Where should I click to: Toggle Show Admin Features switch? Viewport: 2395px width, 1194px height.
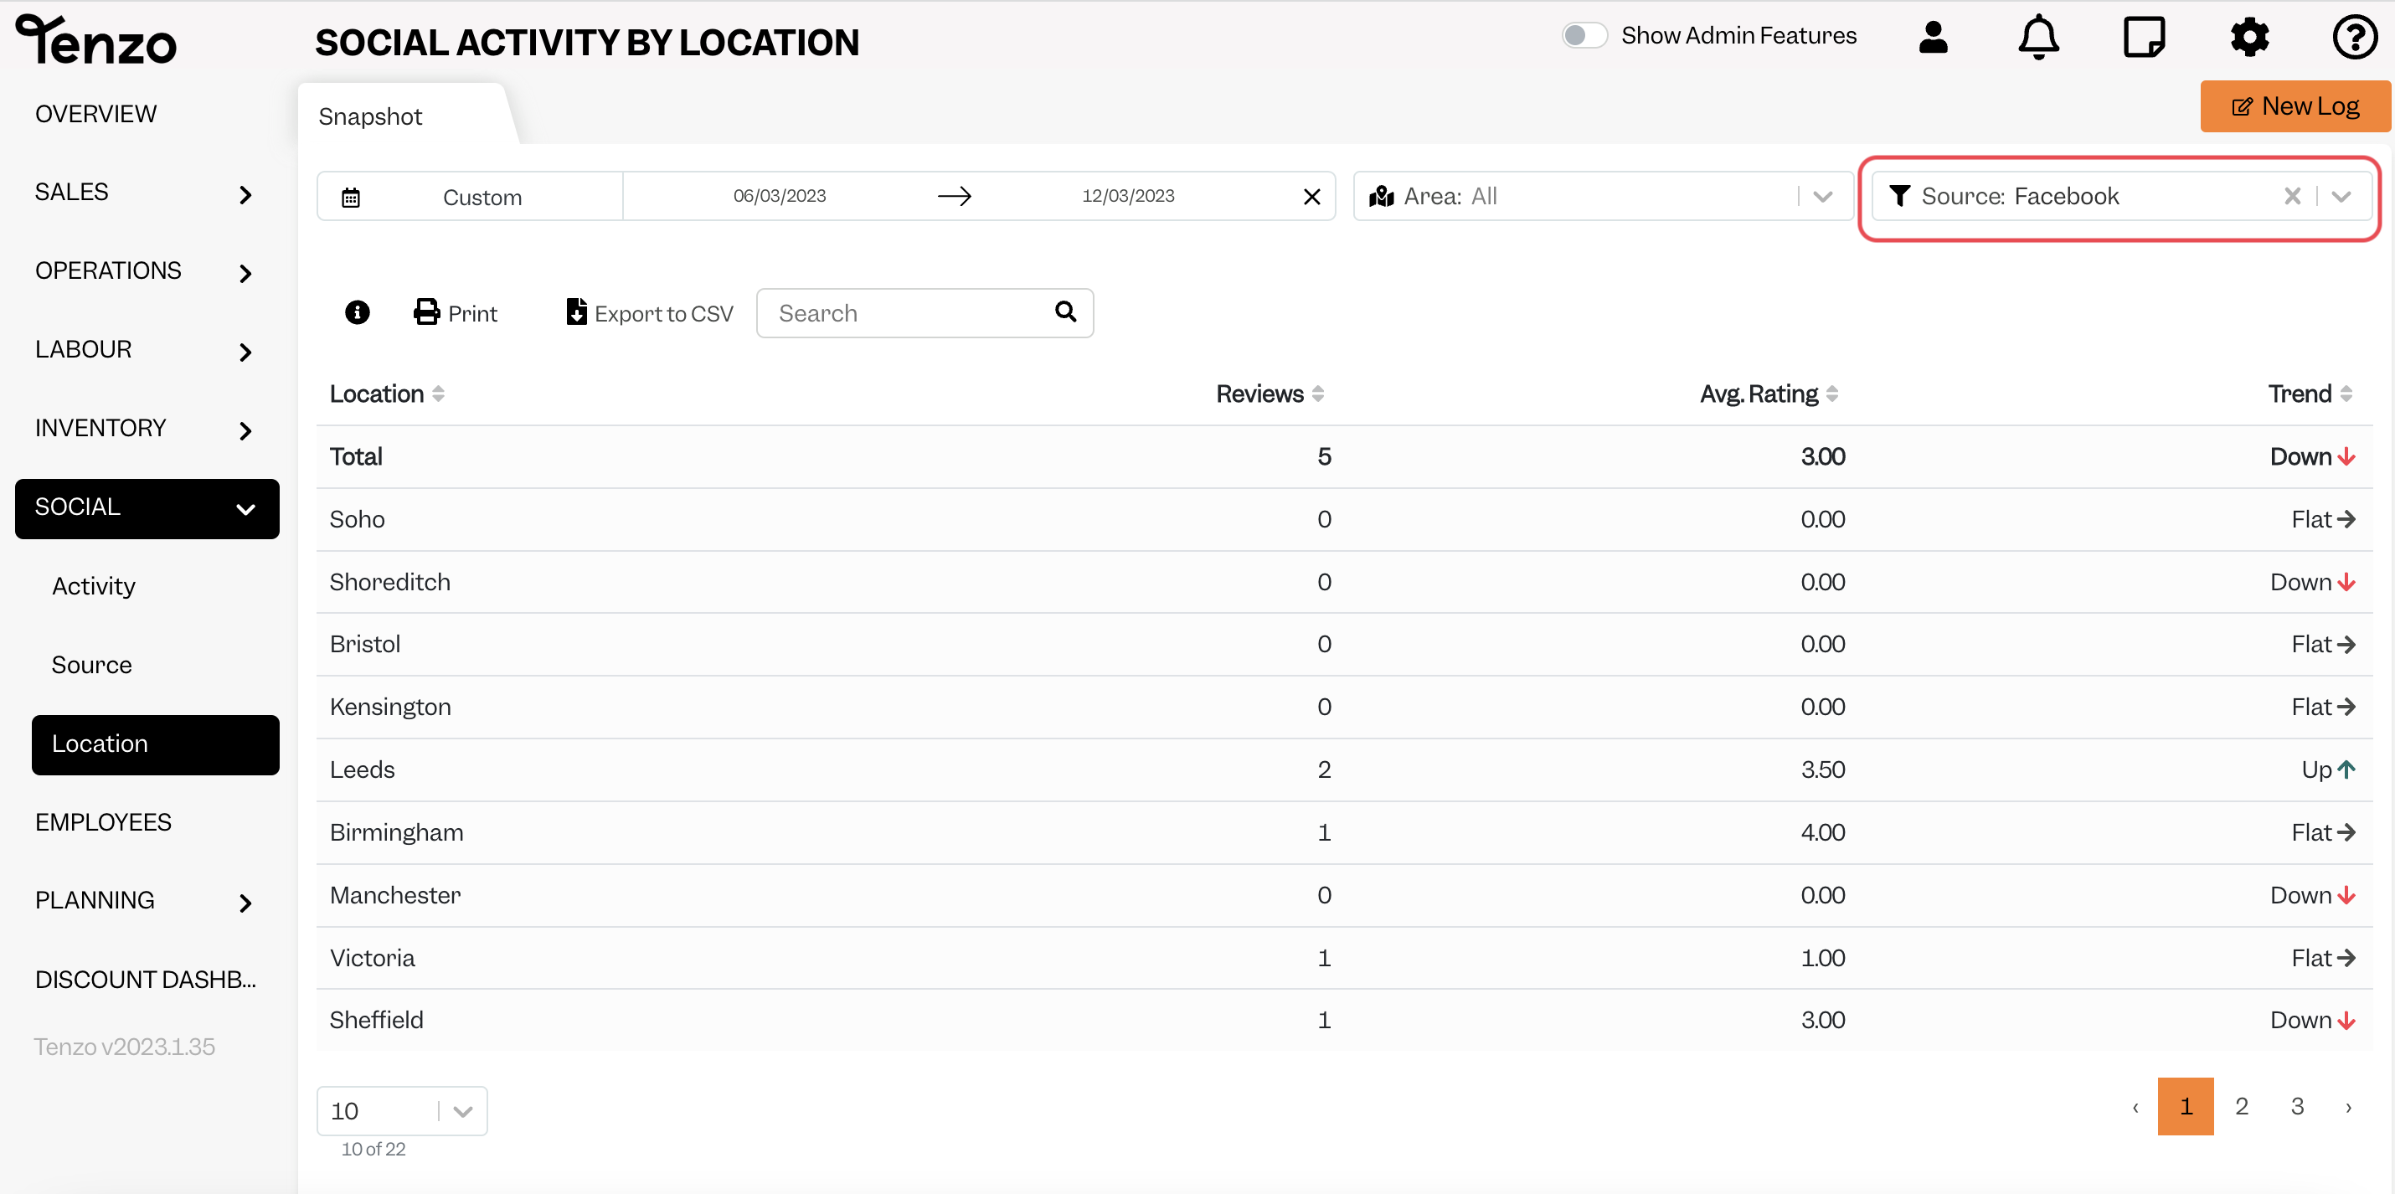tap(1584, 35)
